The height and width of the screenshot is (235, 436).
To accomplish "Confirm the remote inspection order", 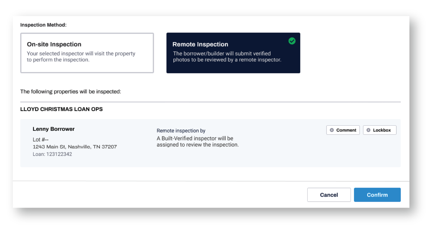I will (377, 195).
